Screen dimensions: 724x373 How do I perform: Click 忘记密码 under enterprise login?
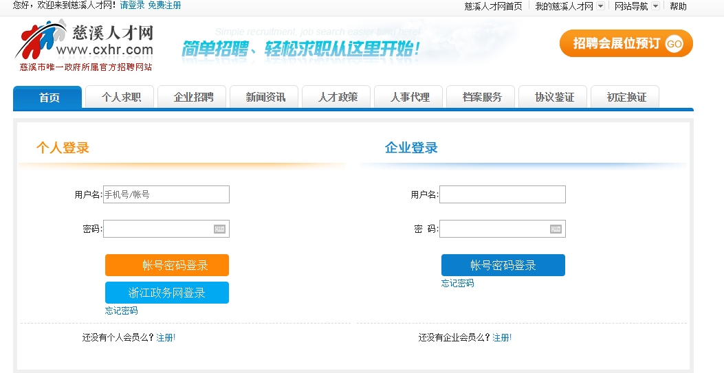click(x=458, y=283)
